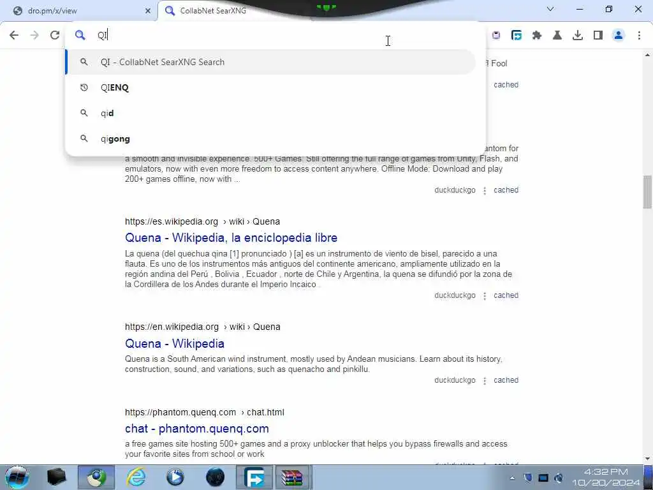Open the Extensions puzzle piece menu
The height and width of the screenshot is (490, 653).
tap(537, 36)
